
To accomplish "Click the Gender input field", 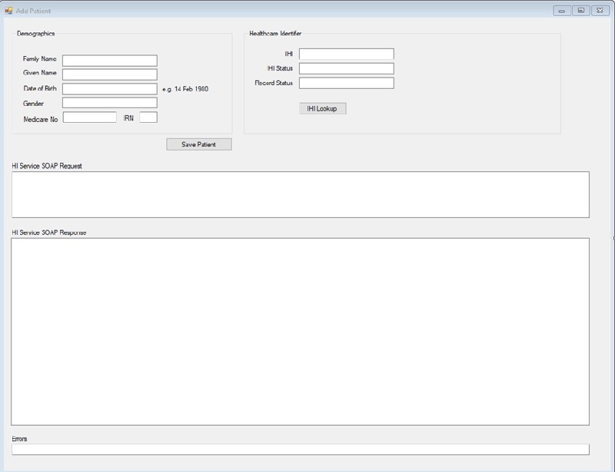I will [x=109, y=103].
